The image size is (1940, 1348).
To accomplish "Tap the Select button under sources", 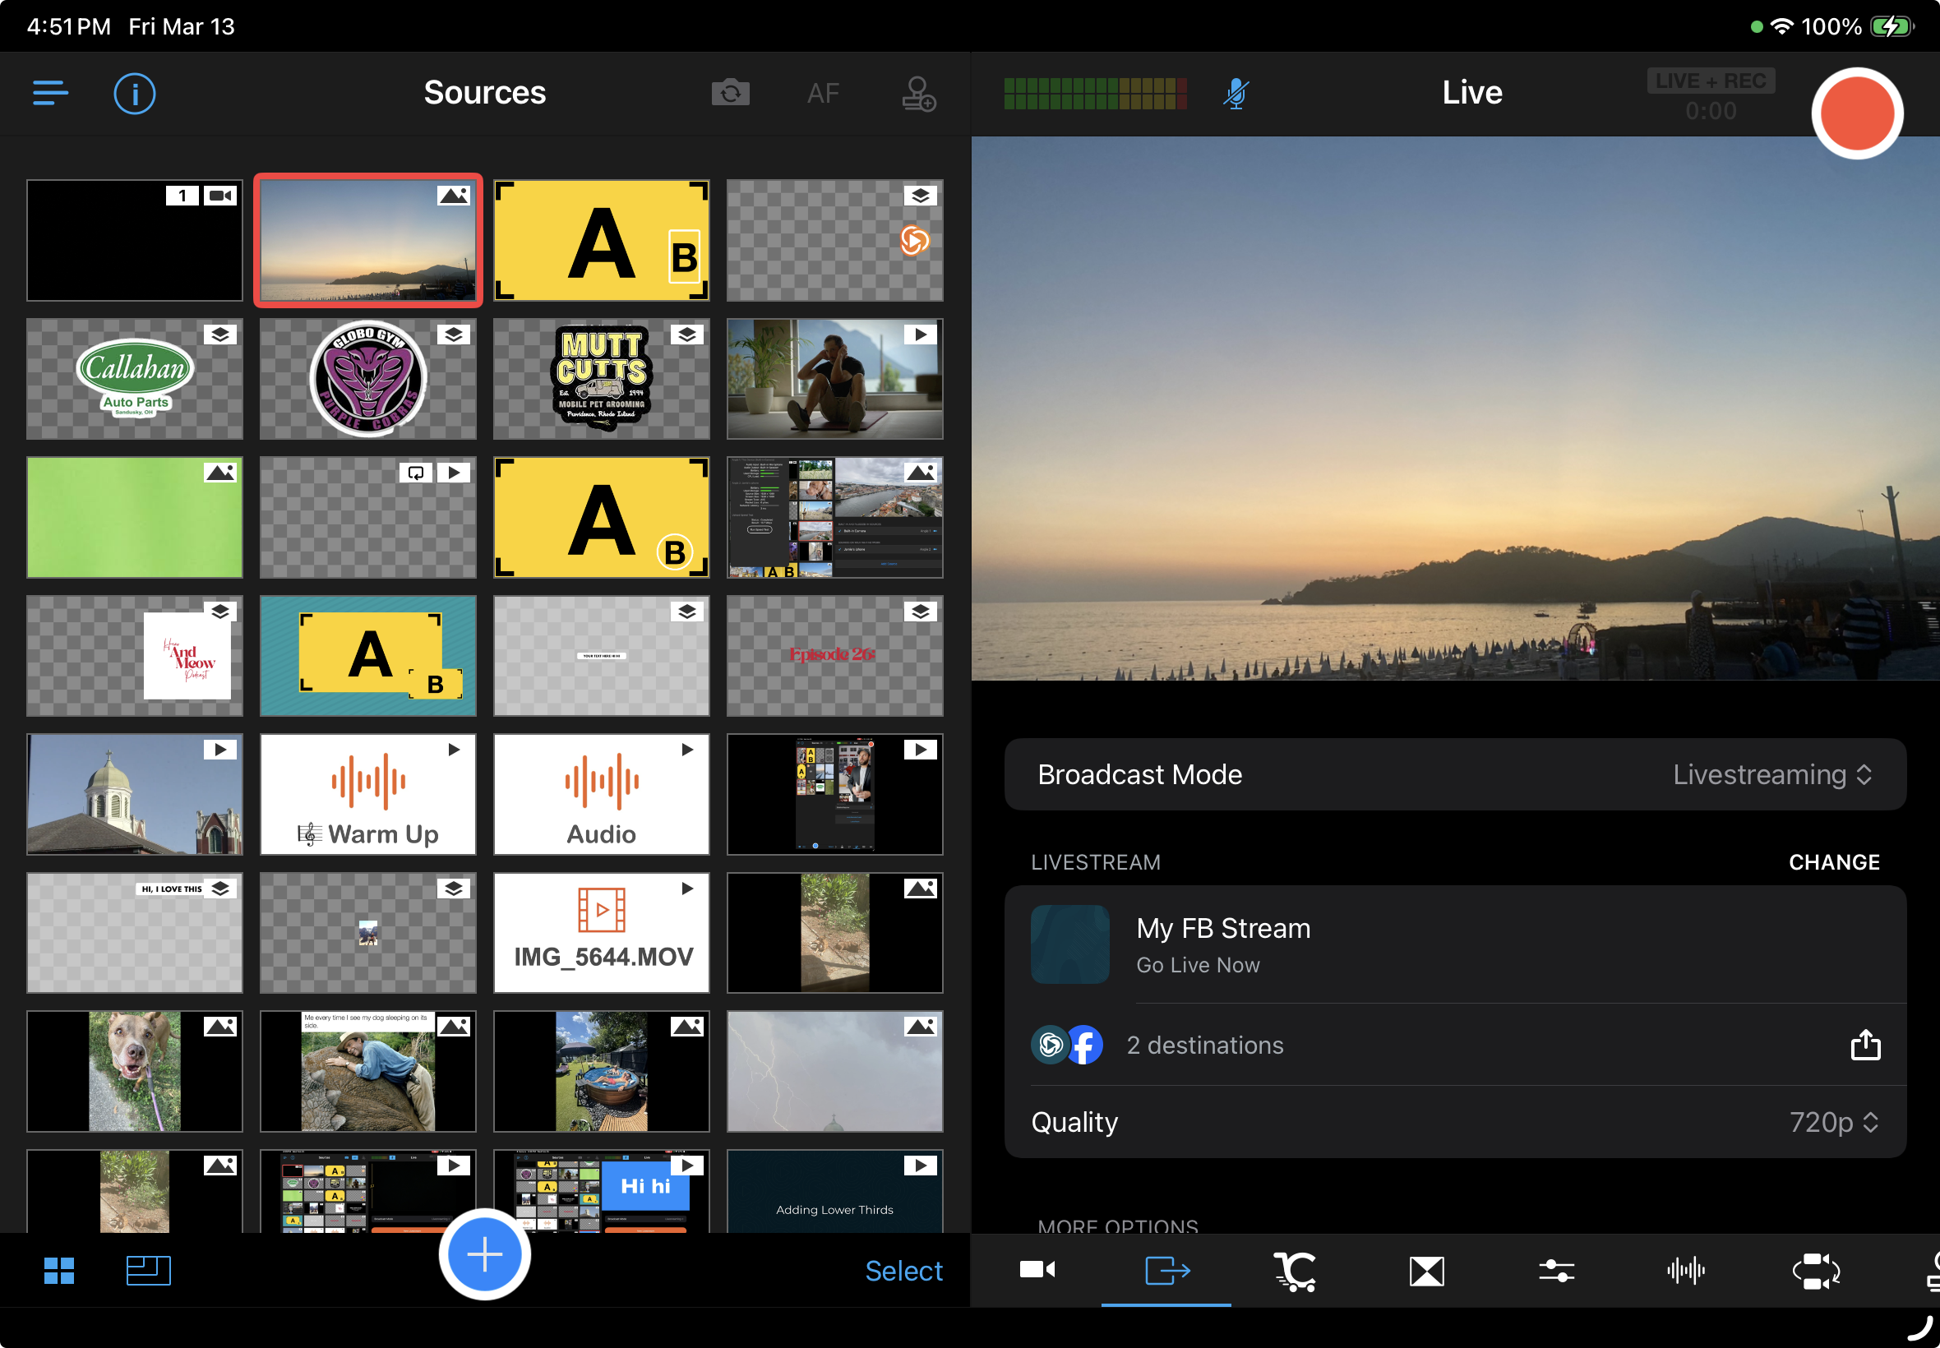I will tap(903, 1270).
